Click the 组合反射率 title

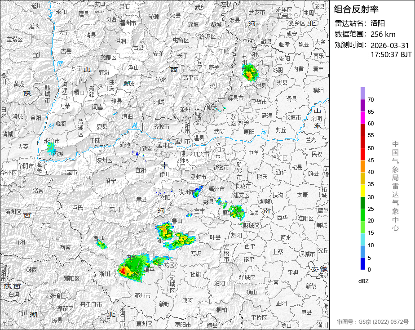click(x=356, y=9)
